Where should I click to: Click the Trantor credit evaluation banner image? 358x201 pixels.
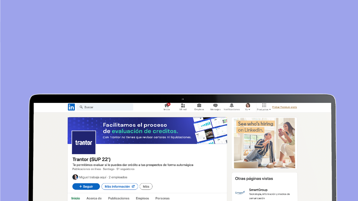[147, 131]
